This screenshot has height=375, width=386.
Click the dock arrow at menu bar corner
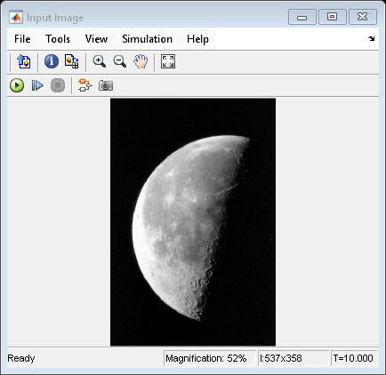pos(371,38)
